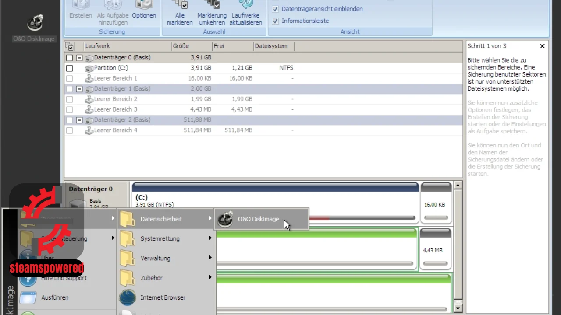Click the Verwaltung folder icon
Image resolution: width=561 pixels, height=315 pixels.
[127, 258]
